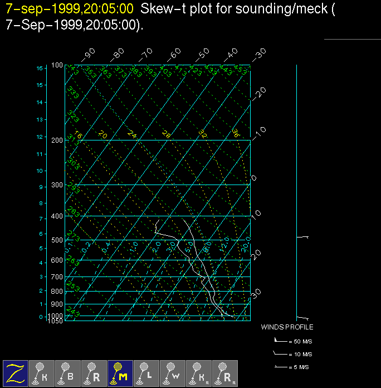The width and height of the screenshot is (381, 388).
Task: Select the L sounding balloon icon
Action: 146,372
